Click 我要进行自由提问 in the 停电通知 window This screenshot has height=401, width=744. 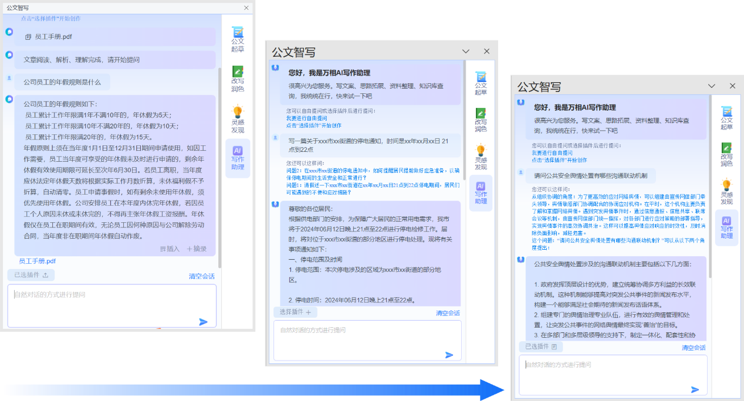point(307,118)
